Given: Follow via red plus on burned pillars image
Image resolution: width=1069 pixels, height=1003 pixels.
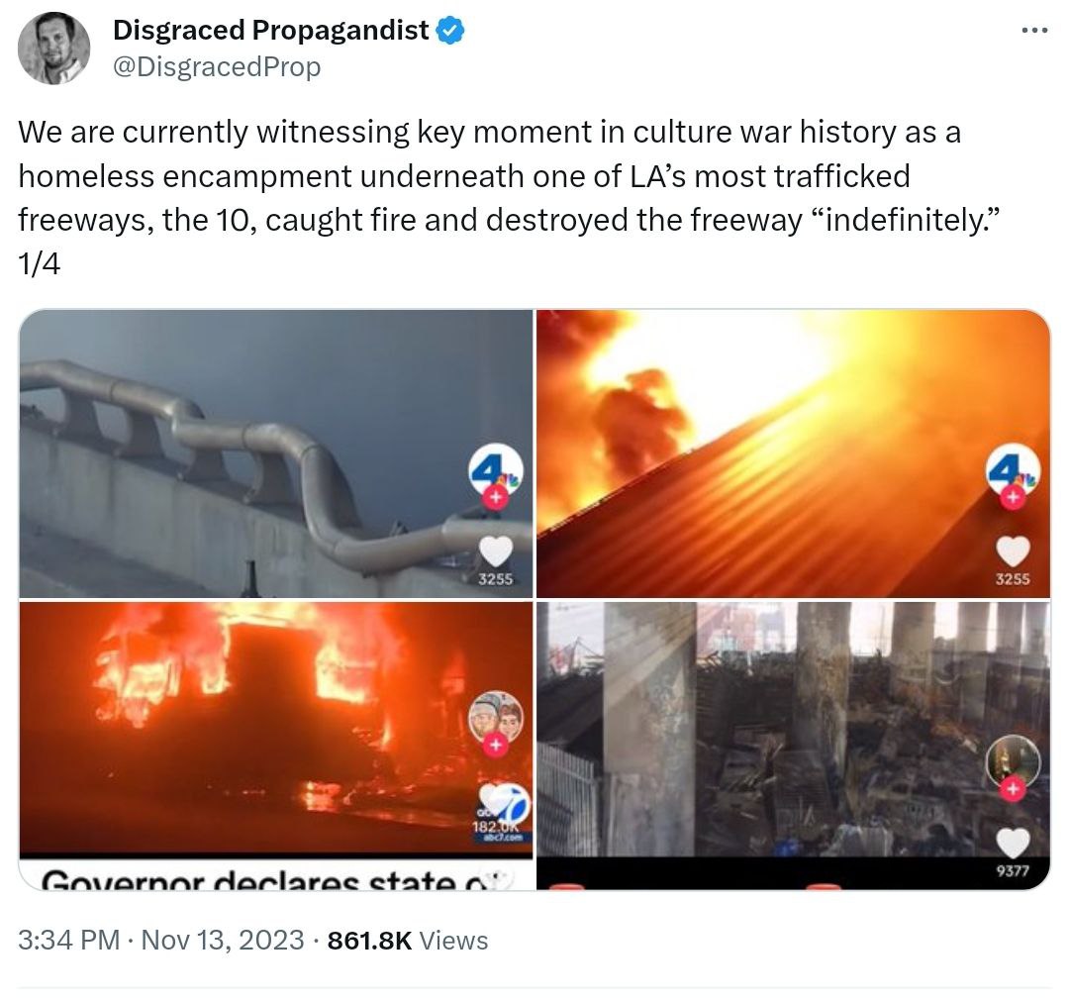Looking at the screenshot, I should (x=1014, y=789).
